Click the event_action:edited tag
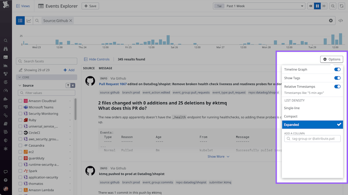 pyautogui.click(x=156, y=92)
